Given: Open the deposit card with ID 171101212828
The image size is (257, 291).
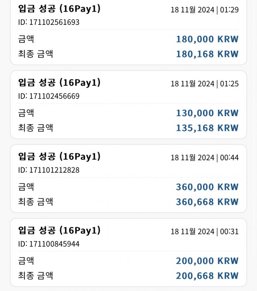Looking at the screenshot, I should click(x=128, y=179).
